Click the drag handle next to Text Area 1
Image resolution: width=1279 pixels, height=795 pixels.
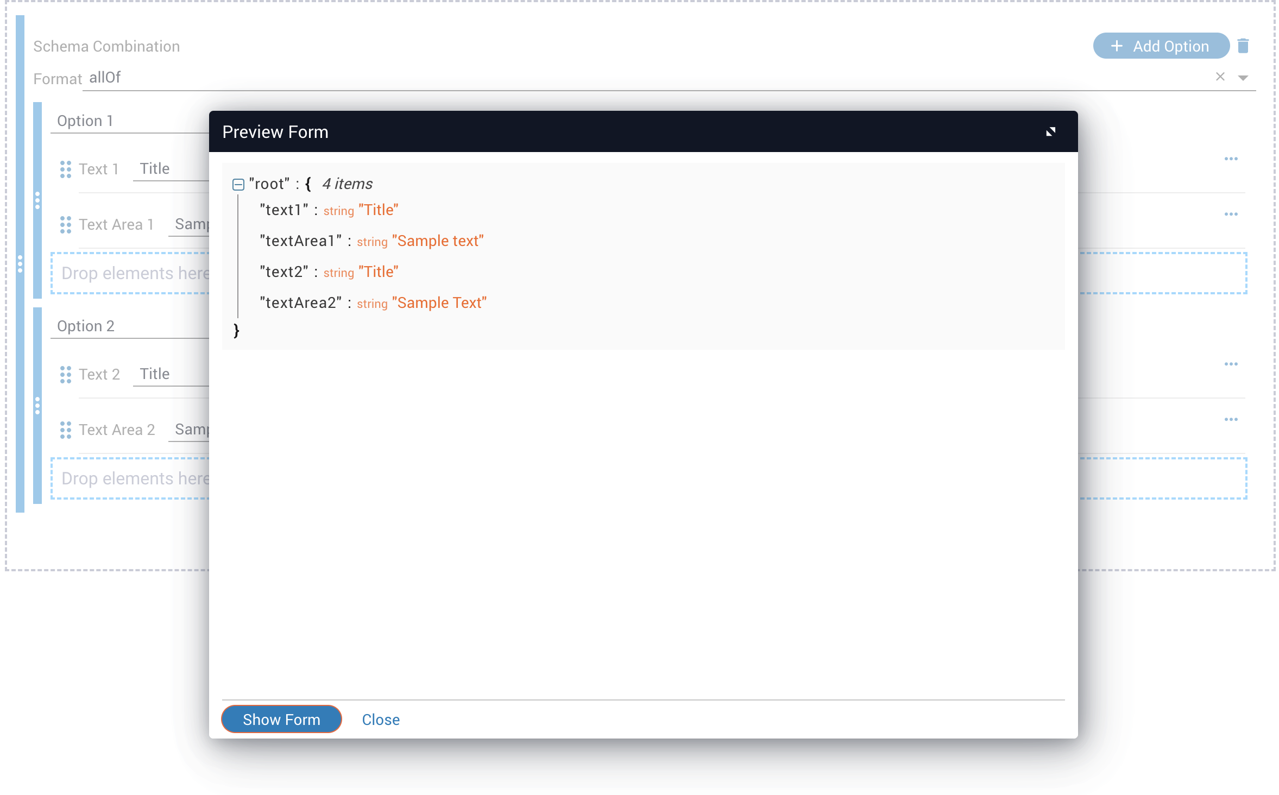point(66,225)
